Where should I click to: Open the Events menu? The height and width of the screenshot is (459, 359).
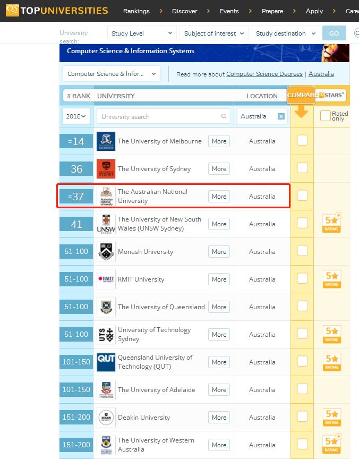point(229,11)
